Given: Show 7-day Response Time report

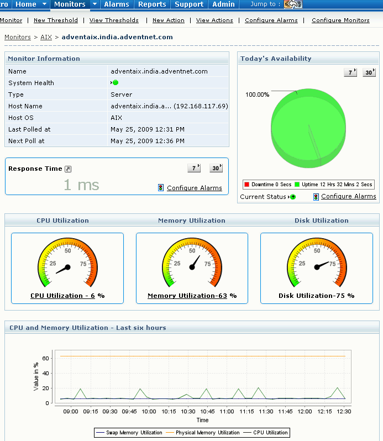Looking at the screenshot, I should pyautogui.click(x=194, y=168).
